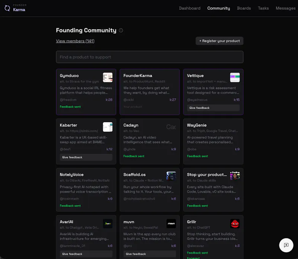The image size is (298, 259).
Task: Click the AvariAI logo icon
Action: (108, 224)
